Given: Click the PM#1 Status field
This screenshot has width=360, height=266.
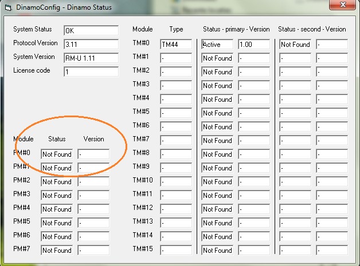Looking at the screenshot, I should tap(57, 168).
